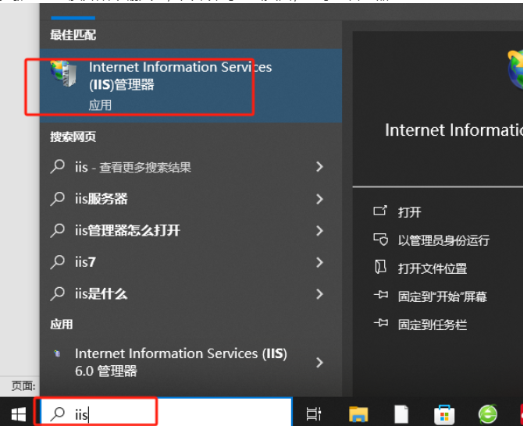
Task: Click the search magnifier in the taskbar box
Action: pos(57,414)
